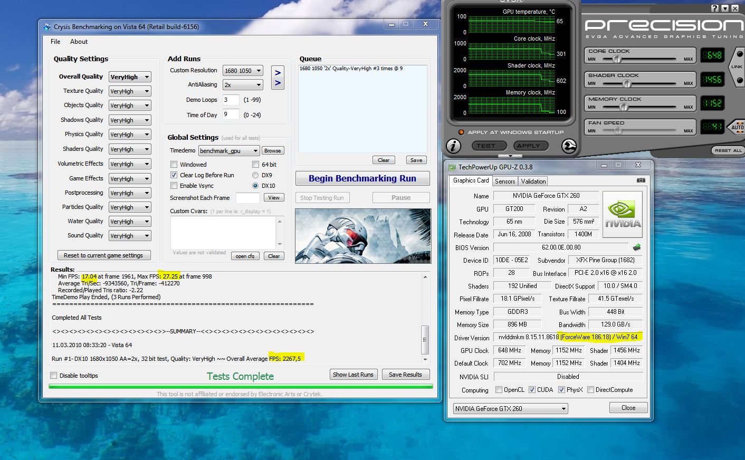Enable the Windowed checkbox
Image resolution: width=745 pixels, height=460 pixels.
coord(174,165)
